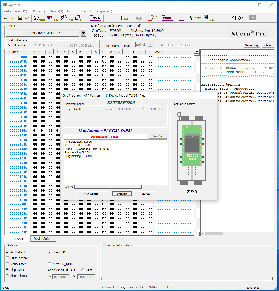Open the Tools(V) menu

click(72, 11)
